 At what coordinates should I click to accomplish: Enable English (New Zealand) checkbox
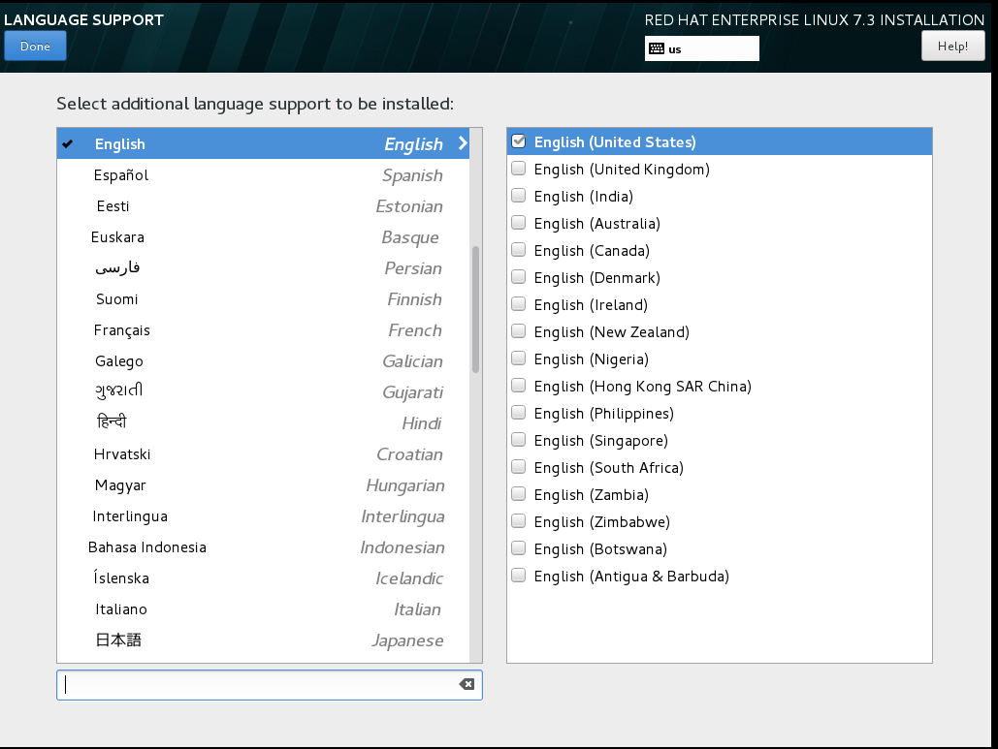[x=519, y=331]
